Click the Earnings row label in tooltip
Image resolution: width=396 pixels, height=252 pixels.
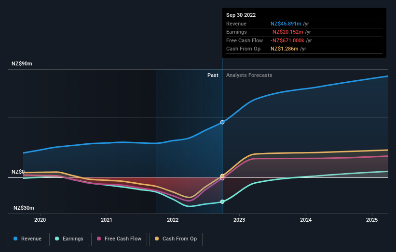[236, 32]
